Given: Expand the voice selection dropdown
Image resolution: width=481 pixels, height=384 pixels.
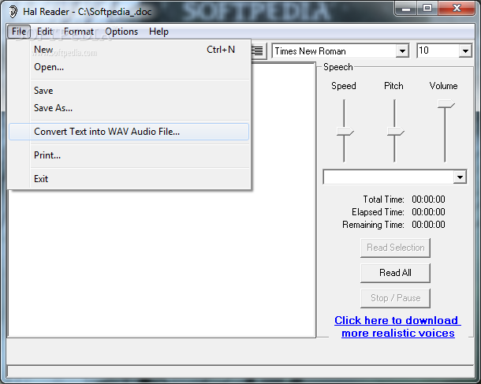Looking at the screenshot, I should tap(460, 177).
